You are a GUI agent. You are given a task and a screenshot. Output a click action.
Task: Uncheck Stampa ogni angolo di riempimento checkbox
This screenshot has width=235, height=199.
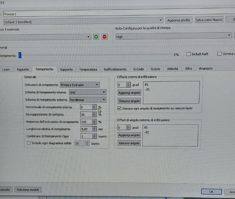click(119, 108)
